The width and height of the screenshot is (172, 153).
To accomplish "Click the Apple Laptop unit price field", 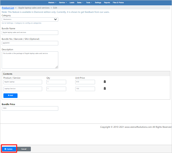I will tap(85, 82).
